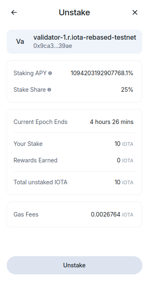The image size is (149, 281).
Task: Click the Unstake page title
Action: tap(74, 12)
